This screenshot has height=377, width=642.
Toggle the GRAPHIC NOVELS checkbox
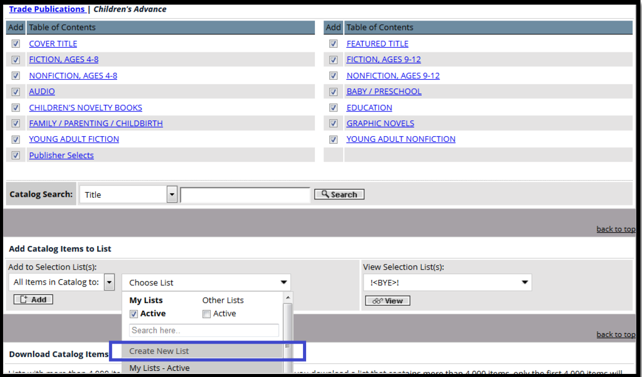coord(333,124)
